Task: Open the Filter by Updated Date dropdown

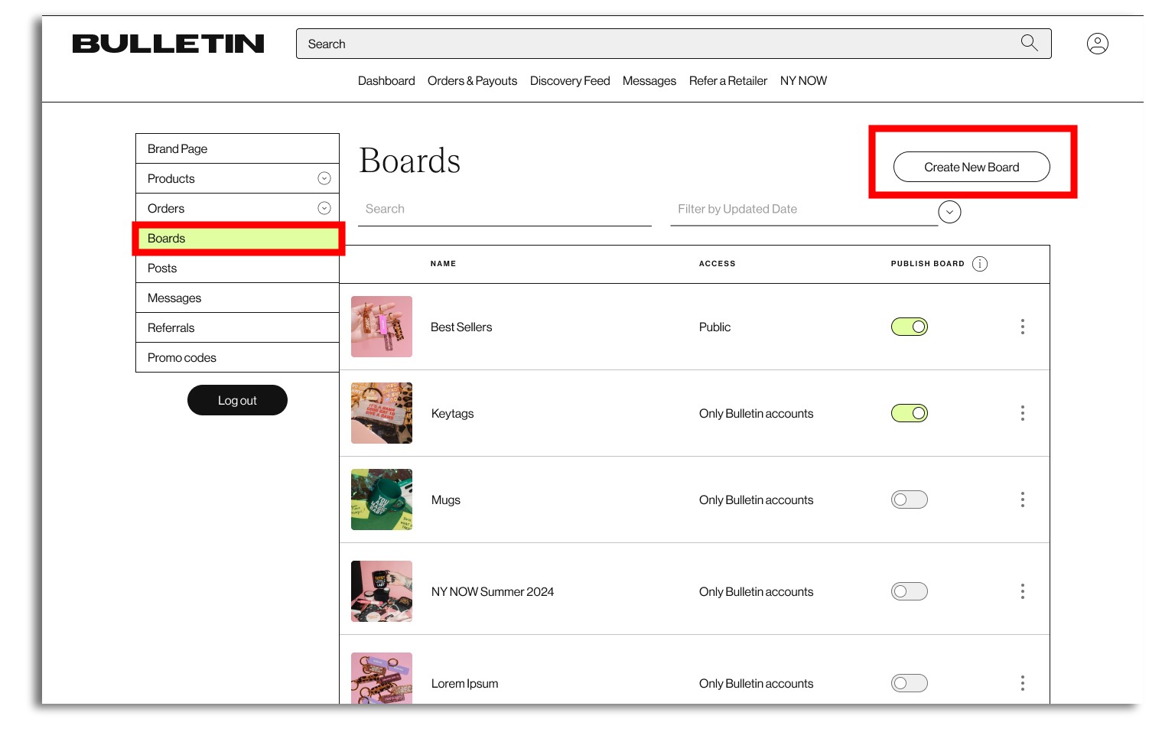Action: pos(949,212)
